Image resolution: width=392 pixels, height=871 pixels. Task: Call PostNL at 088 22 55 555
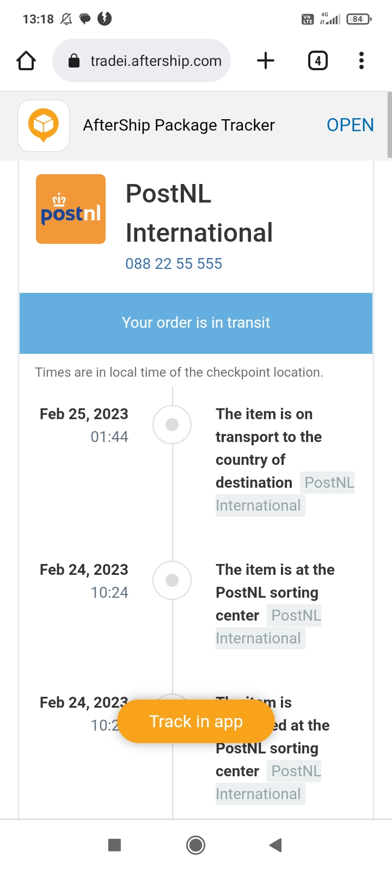click(174, 264)
